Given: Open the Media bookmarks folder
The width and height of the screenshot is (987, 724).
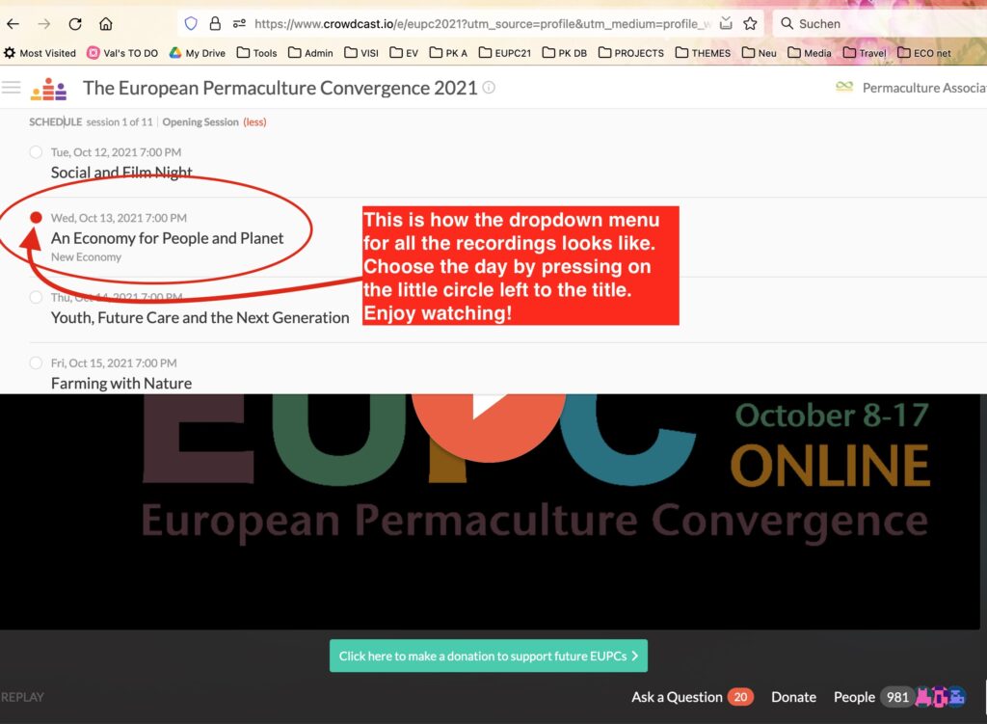Looking at the screenshot, I should (810, 53).
